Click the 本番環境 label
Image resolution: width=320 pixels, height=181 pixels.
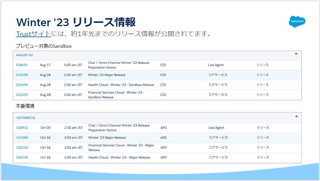(25, 106)
